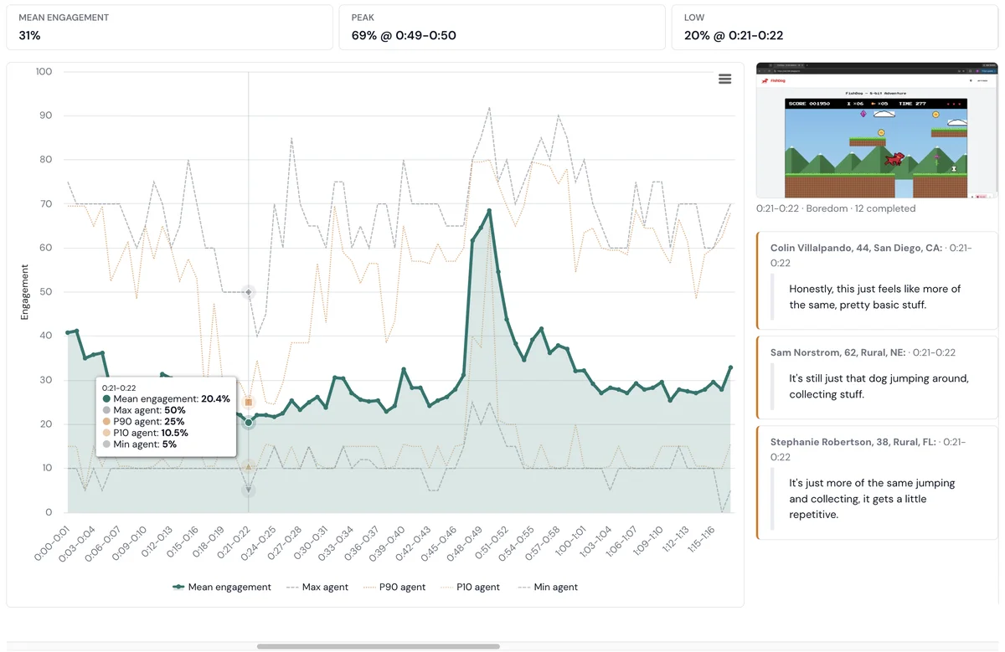
Task: Click the Engagement y-axis title
Action: pos(25,292)
